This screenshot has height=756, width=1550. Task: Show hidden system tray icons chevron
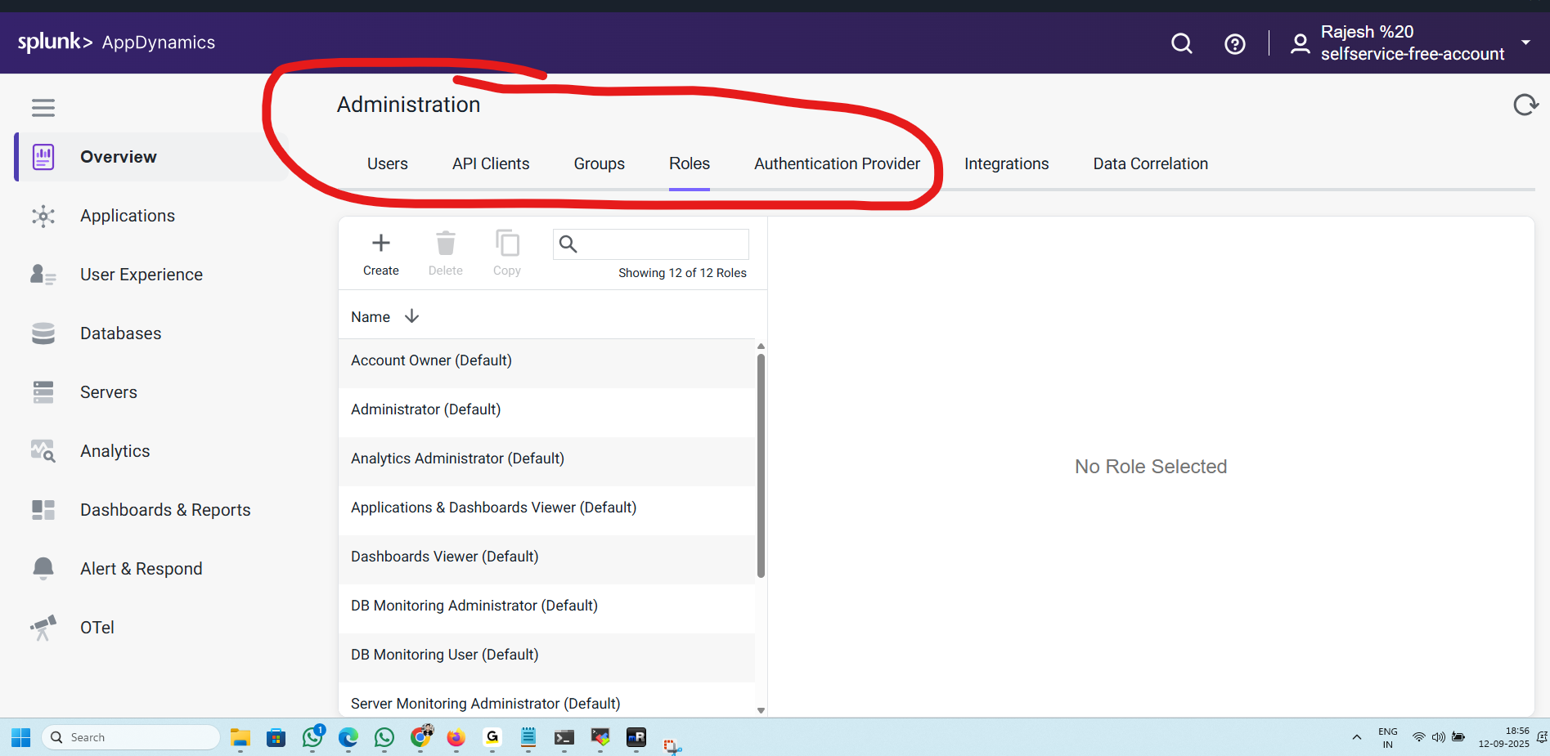[x=1356, y=737]
